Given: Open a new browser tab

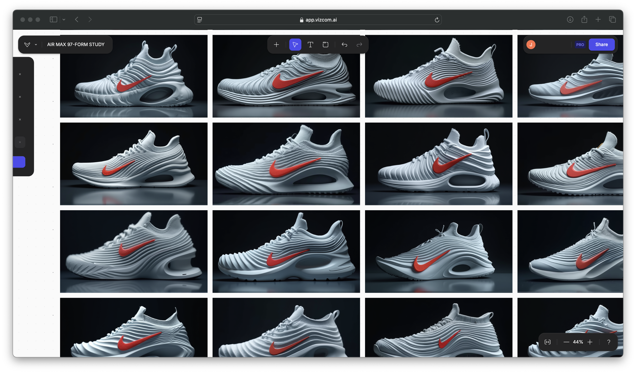Looking at the screenshot, I should pyautogui.click(x=598, y=20).
